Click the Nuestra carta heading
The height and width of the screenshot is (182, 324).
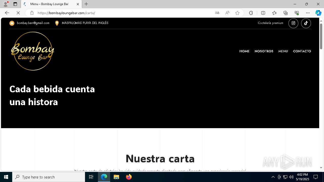pyautogui.click(x=160, y=159)
